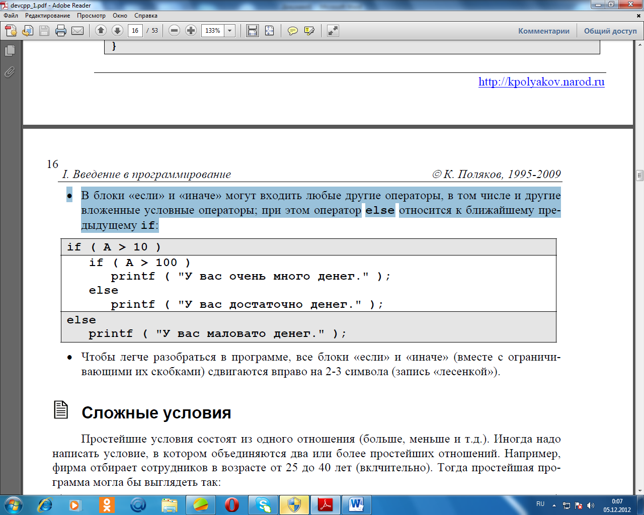Toggle read mode fullscreen icon
644x515 pixels.
point(333,31)
